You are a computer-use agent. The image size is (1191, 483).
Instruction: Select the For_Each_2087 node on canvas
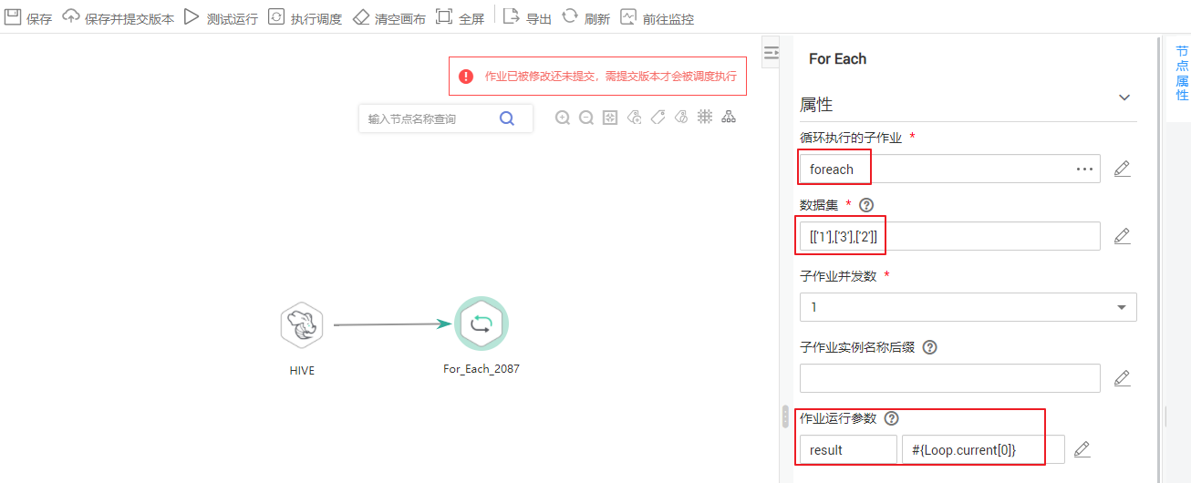point(481,323)
